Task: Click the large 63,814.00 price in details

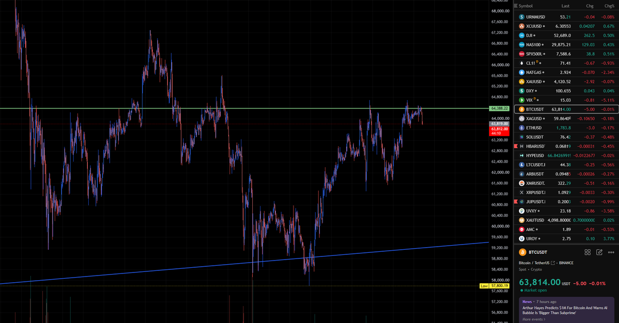Action: (x=540, y=282)
